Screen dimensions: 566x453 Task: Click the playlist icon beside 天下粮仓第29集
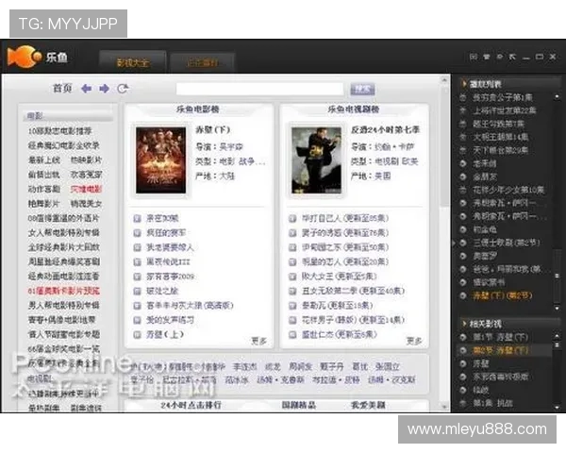pos(463,150)
